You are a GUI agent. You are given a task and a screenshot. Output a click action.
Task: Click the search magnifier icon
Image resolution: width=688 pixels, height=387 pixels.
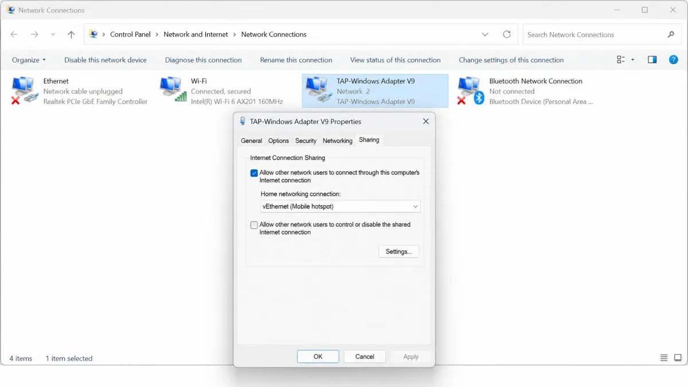click(x=671, y=34)
